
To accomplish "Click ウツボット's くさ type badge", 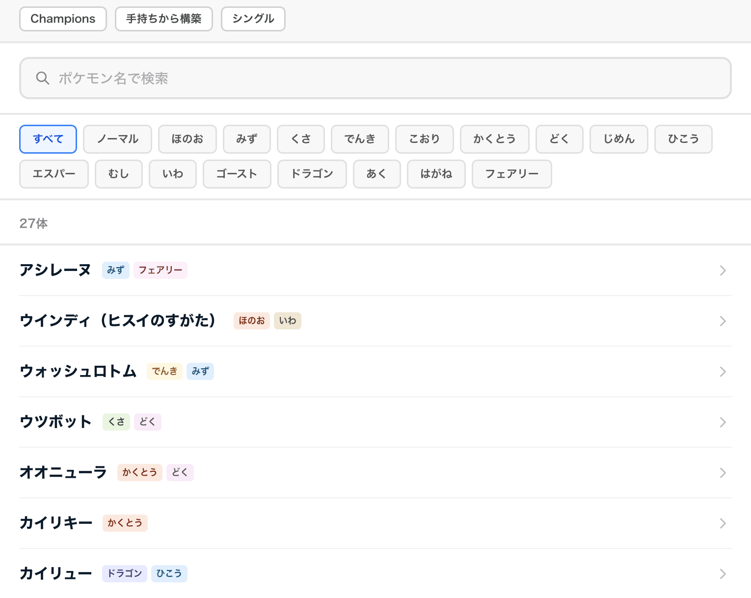I will (x=116, y=422).
